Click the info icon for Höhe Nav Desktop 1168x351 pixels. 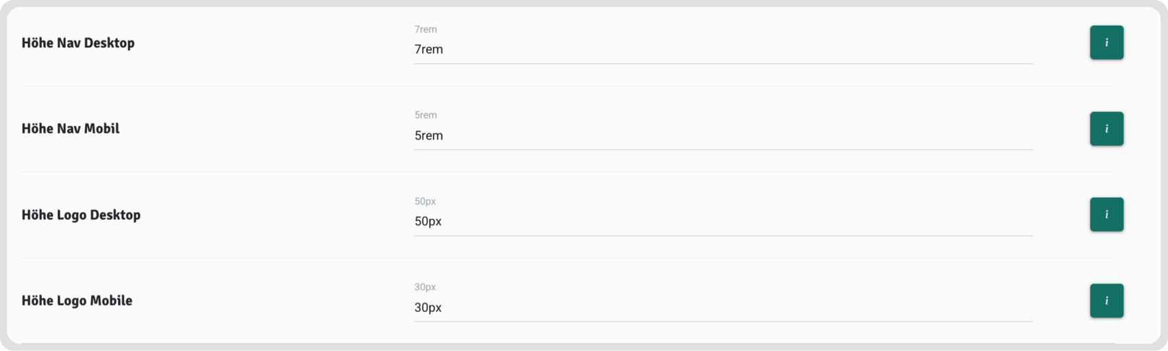tap(1106, 42)
